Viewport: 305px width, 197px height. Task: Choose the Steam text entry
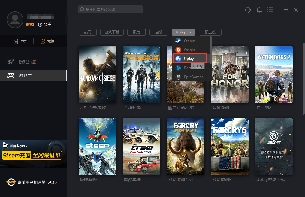click(x=189, y=41)
